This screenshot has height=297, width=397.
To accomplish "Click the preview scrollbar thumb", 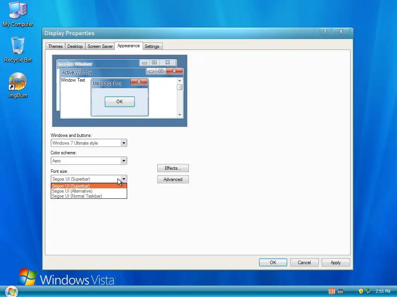I will [x=180, y=87].
